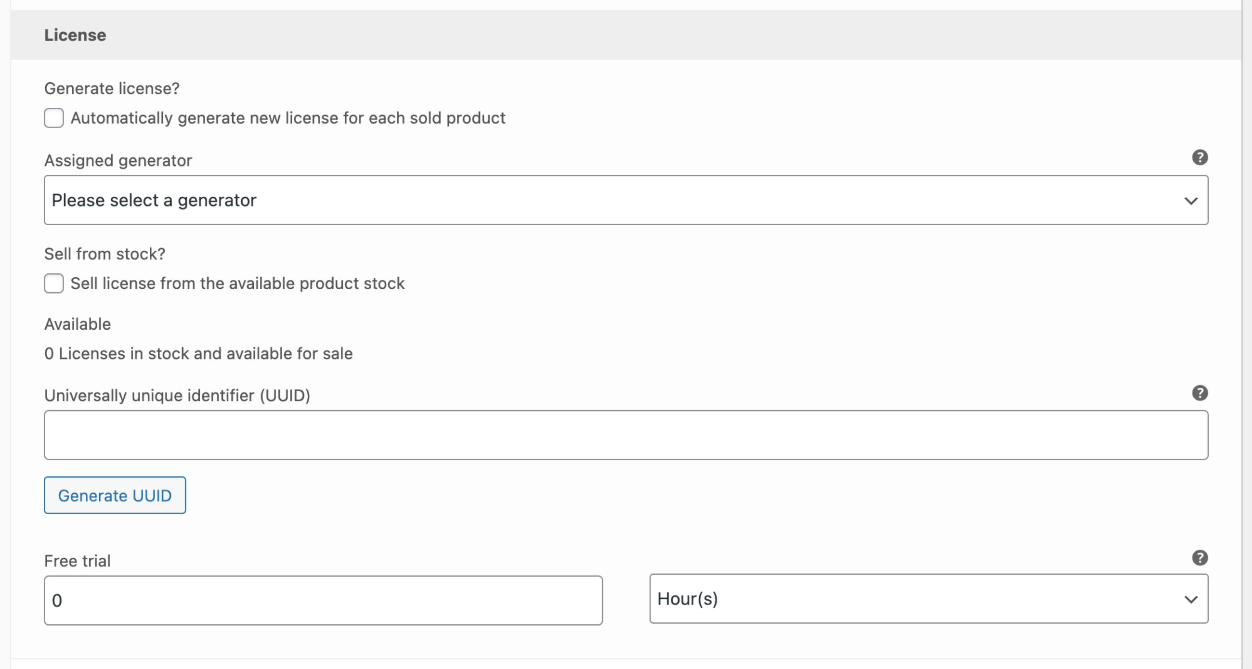Screen dimensions: 1252x669
Task: Click the 'Generate license?' label
Action: tap(112, 89)
